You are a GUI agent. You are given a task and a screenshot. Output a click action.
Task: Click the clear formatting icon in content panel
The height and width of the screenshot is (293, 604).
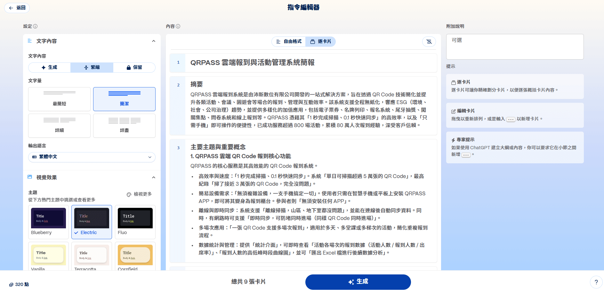pos(429,42)
